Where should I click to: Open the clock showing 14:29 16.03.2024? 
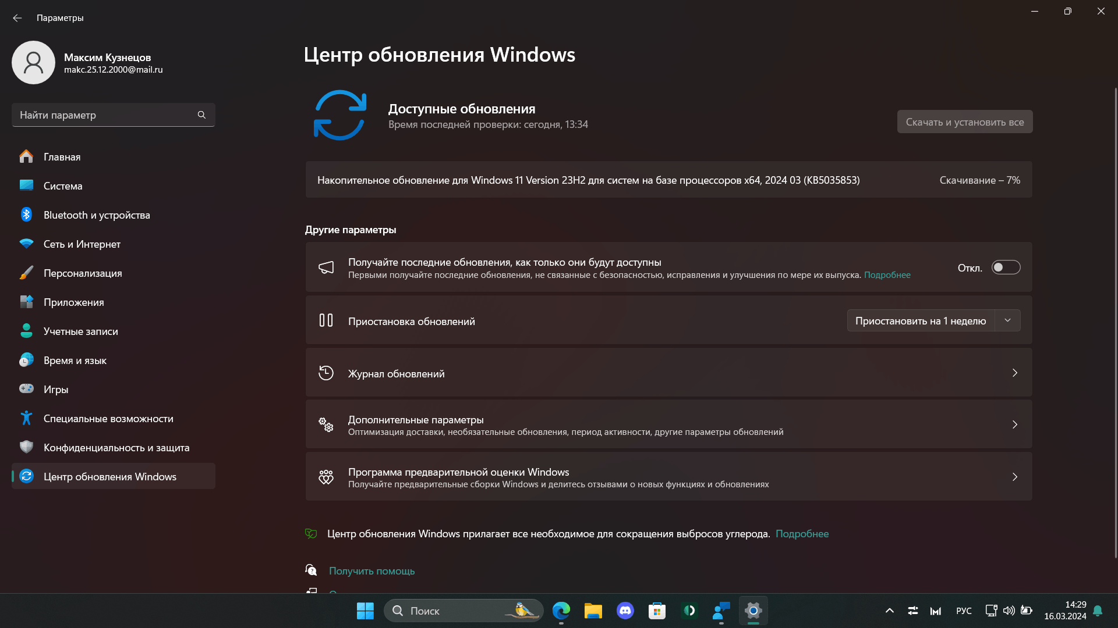1065,611
